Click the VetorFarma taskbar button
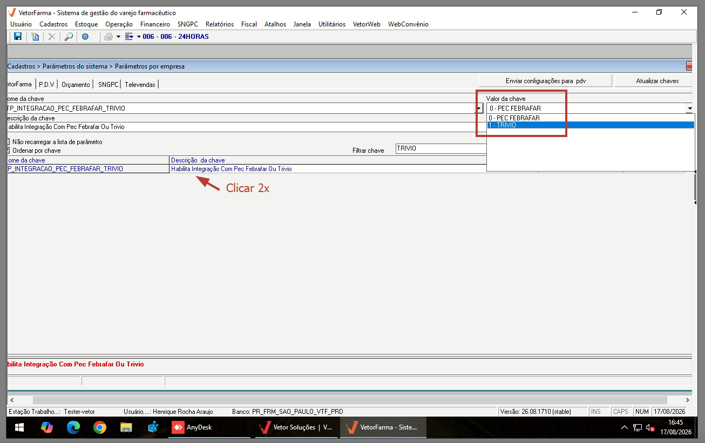This screenshot has height=443, width=705. pyautogui.click(x=383, y=427)
